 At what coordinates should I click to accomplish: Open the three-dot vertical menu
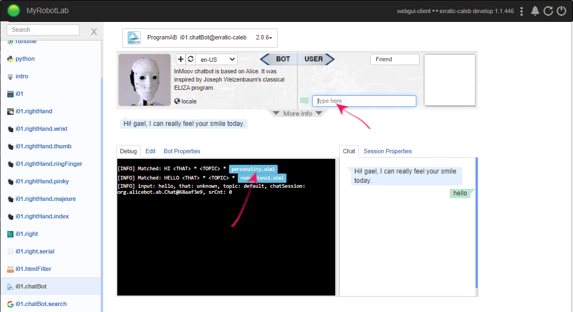coord(522,11)
